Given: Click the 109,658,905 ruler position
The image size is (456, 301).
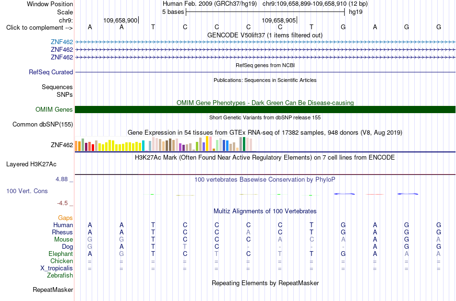Looking at the screenshot, I should [278, 20].
